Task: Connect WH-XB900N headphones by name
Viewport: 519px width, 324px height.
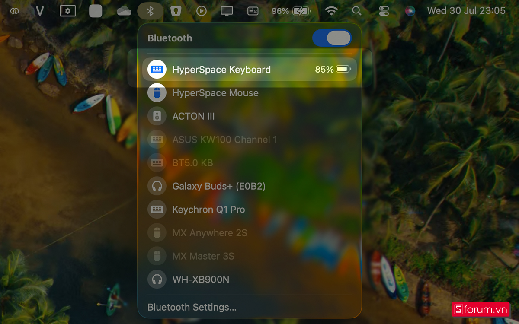Action: point(201,280)
